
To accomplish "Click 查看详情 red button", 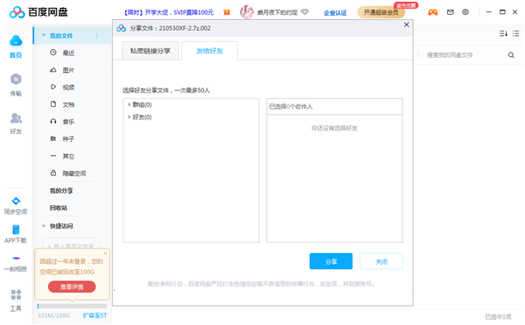I will 72,286.
